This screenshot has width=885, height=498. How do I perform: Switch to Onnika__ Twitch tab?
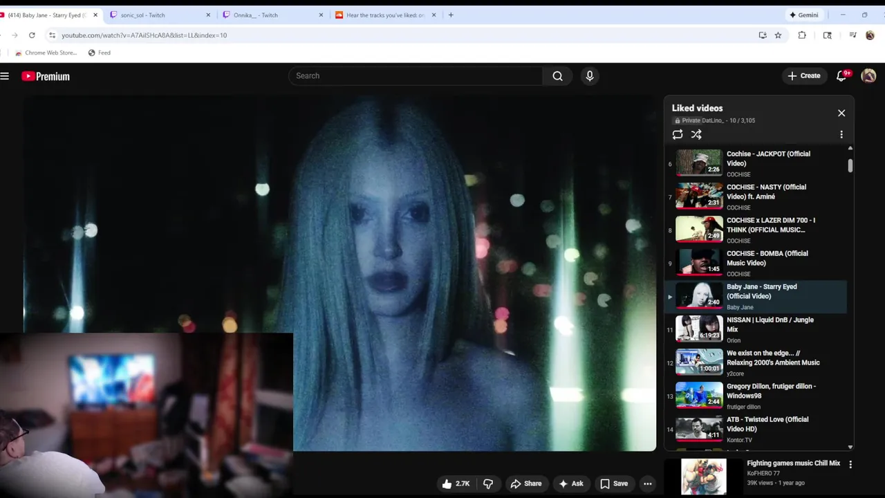coord(273,15)
